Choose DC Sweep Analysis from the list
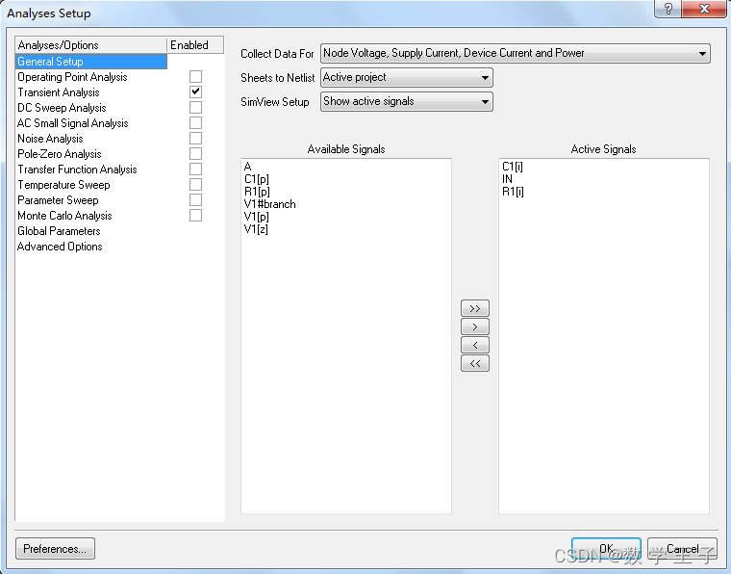The height and width of the screenshot is (574, 731). click(62, 108)
